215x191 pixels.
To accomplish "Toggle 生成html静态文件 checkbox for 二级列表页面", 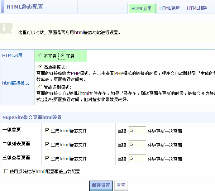I will click(47, 144).
